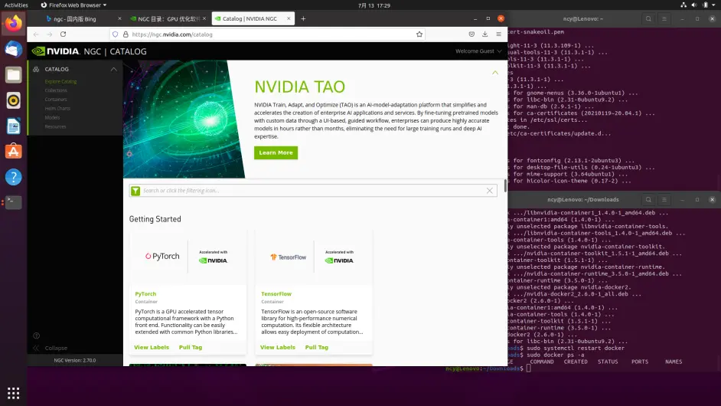Click the PyTorch card logo image
This screenshot has height=406, width=721.
pos(188,257)
